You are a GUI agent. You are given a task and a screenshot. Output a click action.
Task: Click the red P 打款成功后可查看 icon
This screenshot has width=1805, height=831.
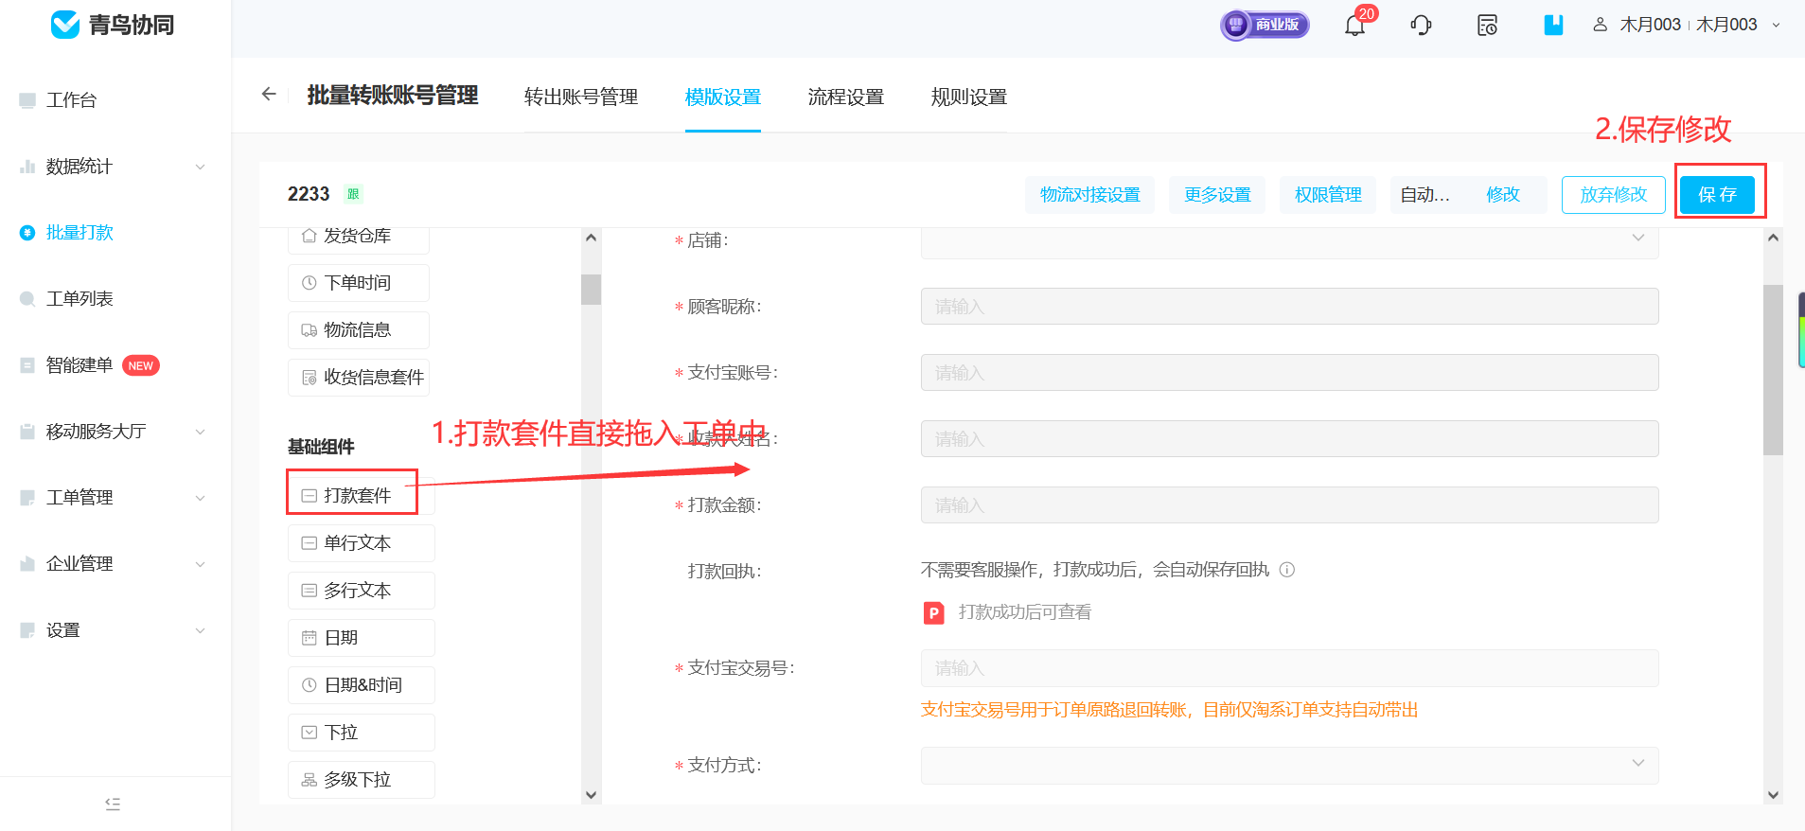(x=934, y=613)
